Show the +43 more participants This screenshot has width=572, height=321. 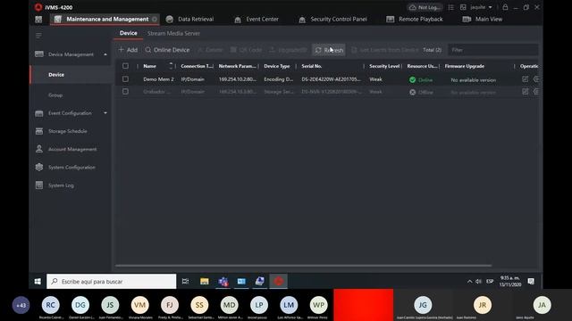tap(21, 305)
